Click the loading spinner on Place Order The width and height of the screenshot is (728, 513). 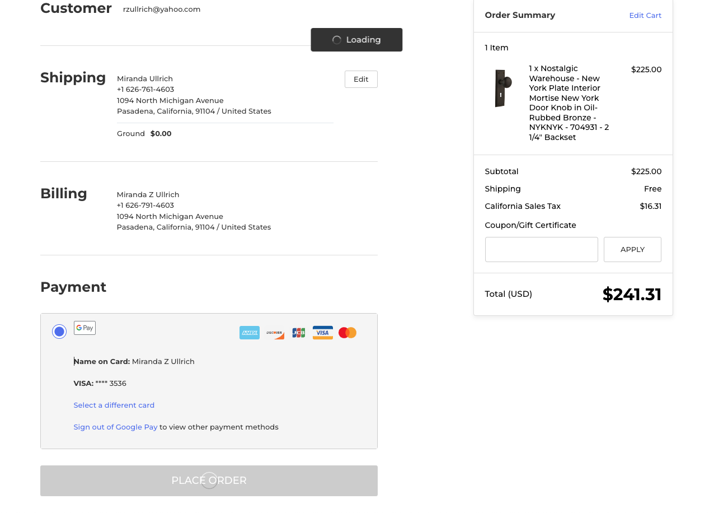click(209, 481)
